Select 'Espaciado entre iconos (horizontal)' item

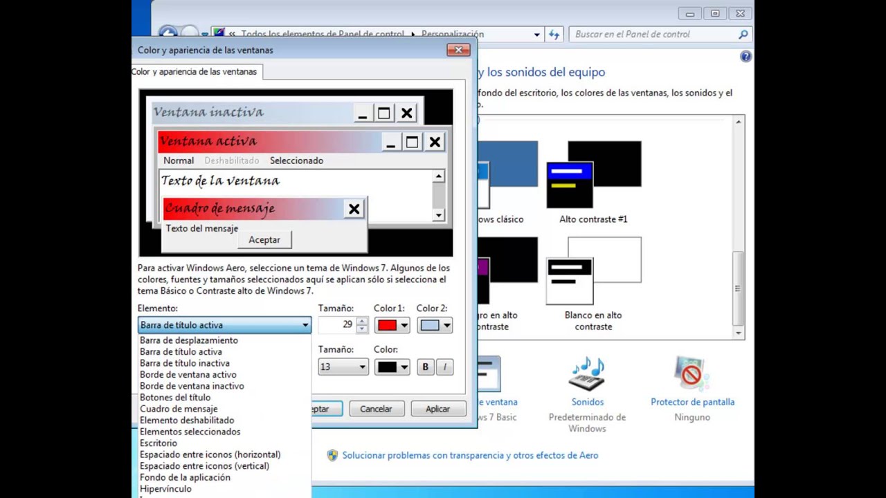tap(210, 454)
